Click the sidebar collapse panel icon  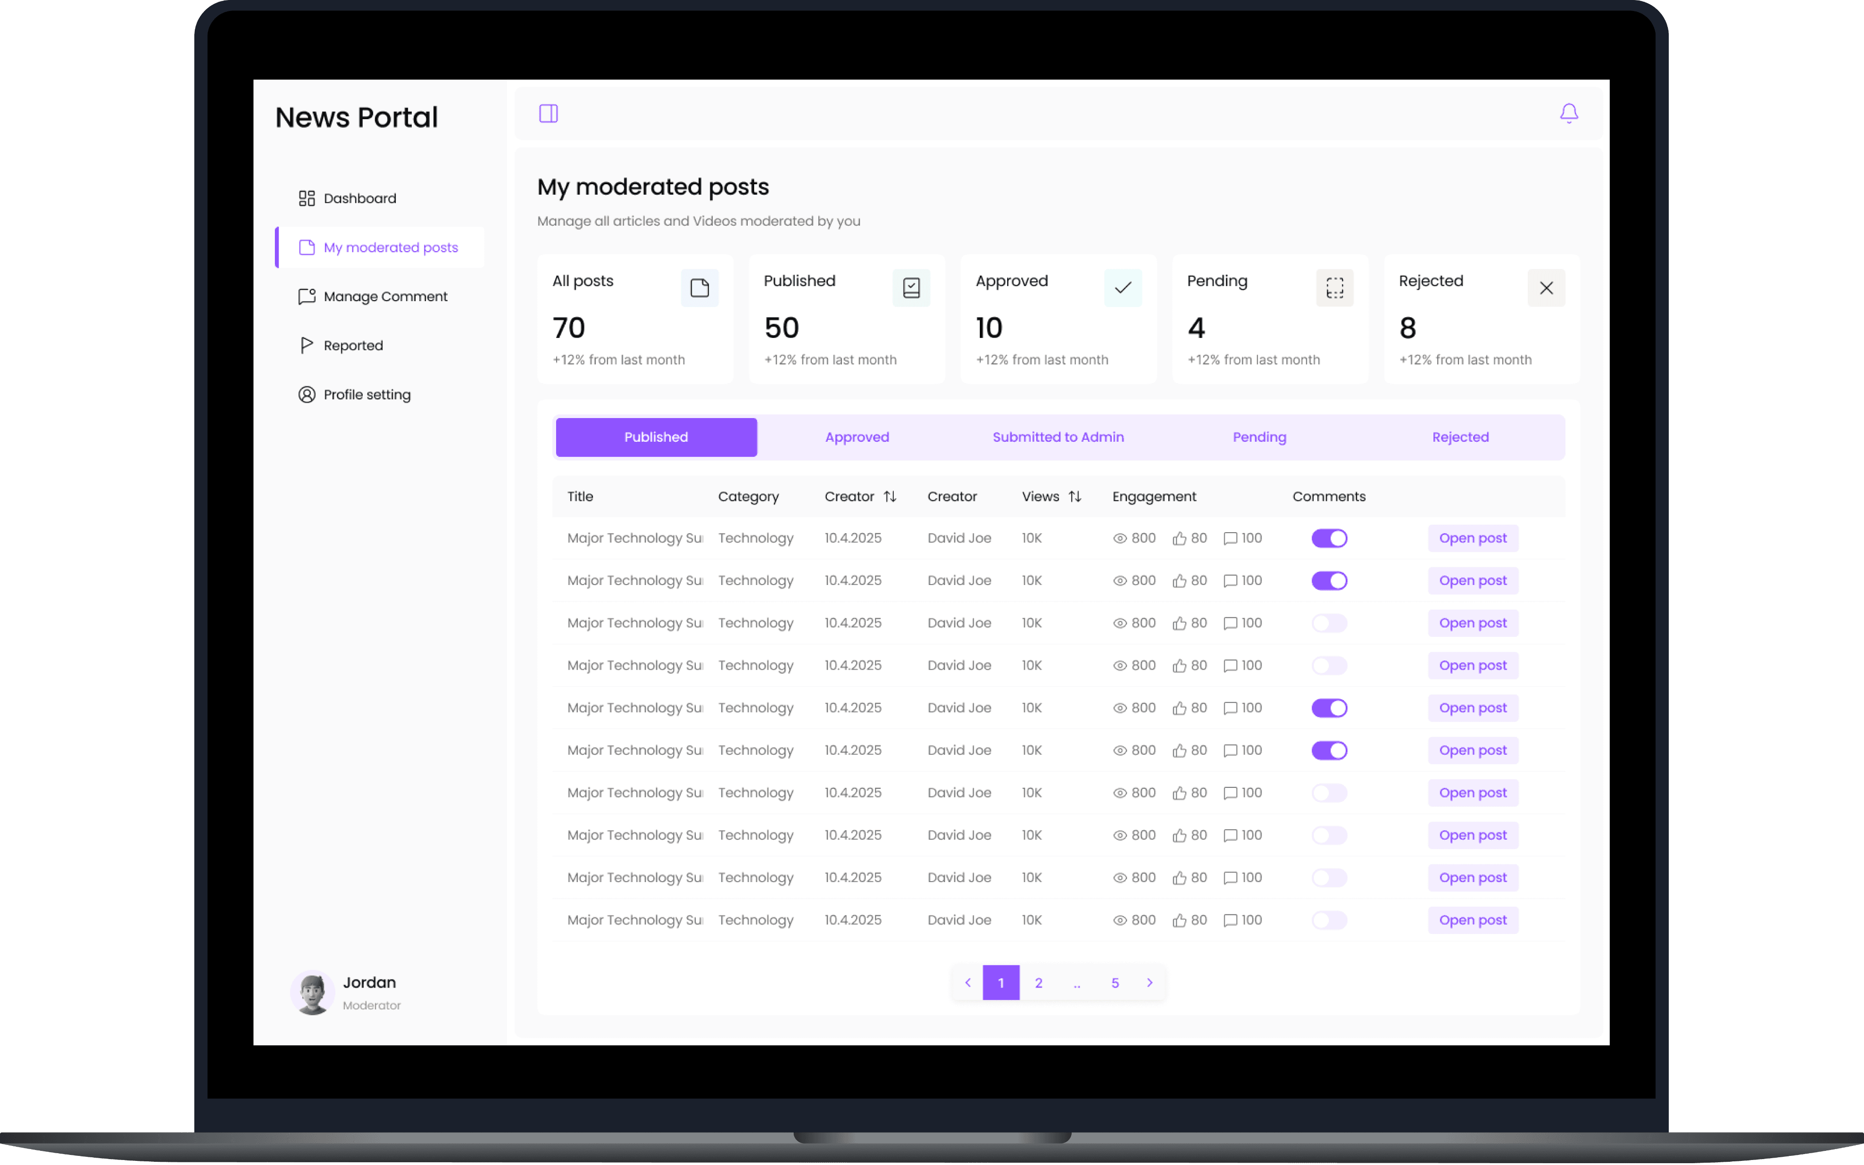coord(548,114)
